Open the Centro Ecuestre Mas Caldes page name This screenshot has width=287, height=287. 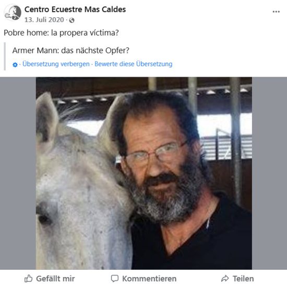click(x=75, y=9)
